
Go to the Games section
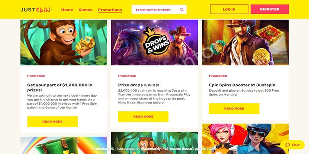(85, 10)
